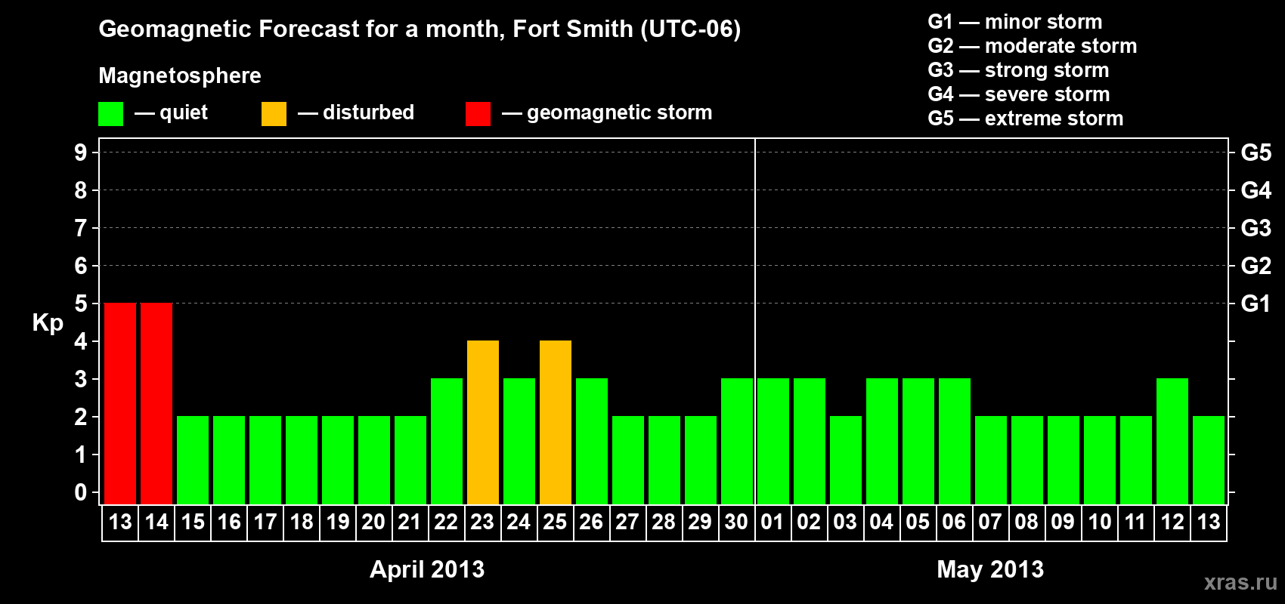Click the chart title "Geomagnetic Forecast for a month, Fort Smith (UTC-06)"

click(420, 29)
